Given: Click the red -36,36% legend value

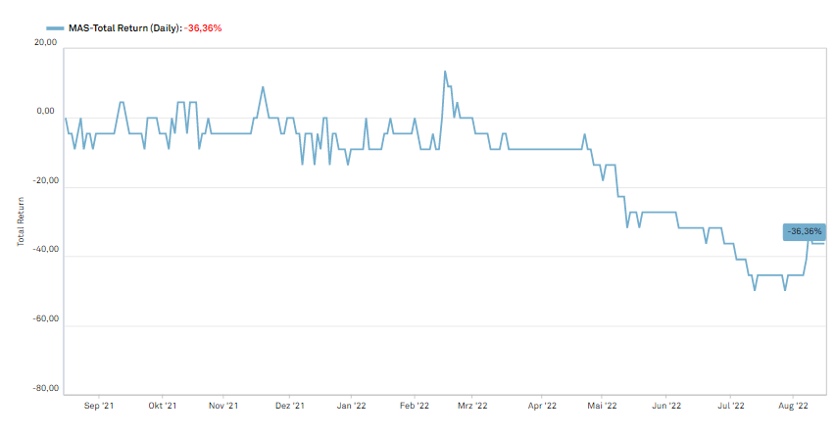Looking at the screenshot, I should tap(203, 28).
